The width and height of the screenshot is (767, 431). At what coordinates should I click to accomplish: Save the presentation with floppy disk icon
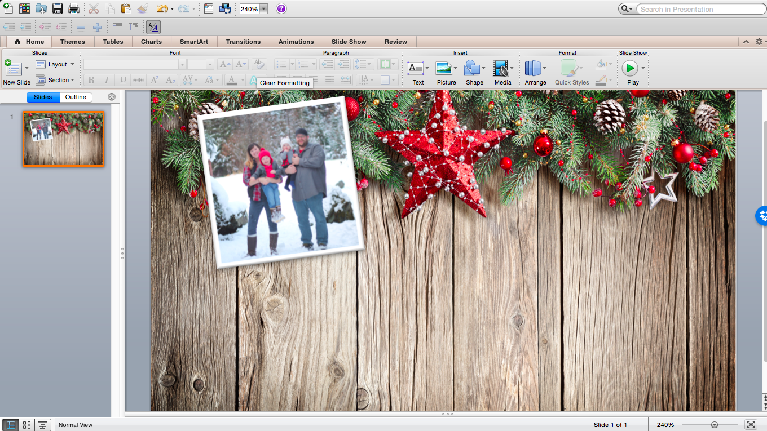58,8
